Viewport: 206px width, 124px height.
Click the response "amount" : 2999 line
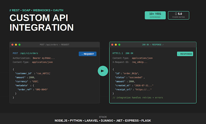[125, 82]
